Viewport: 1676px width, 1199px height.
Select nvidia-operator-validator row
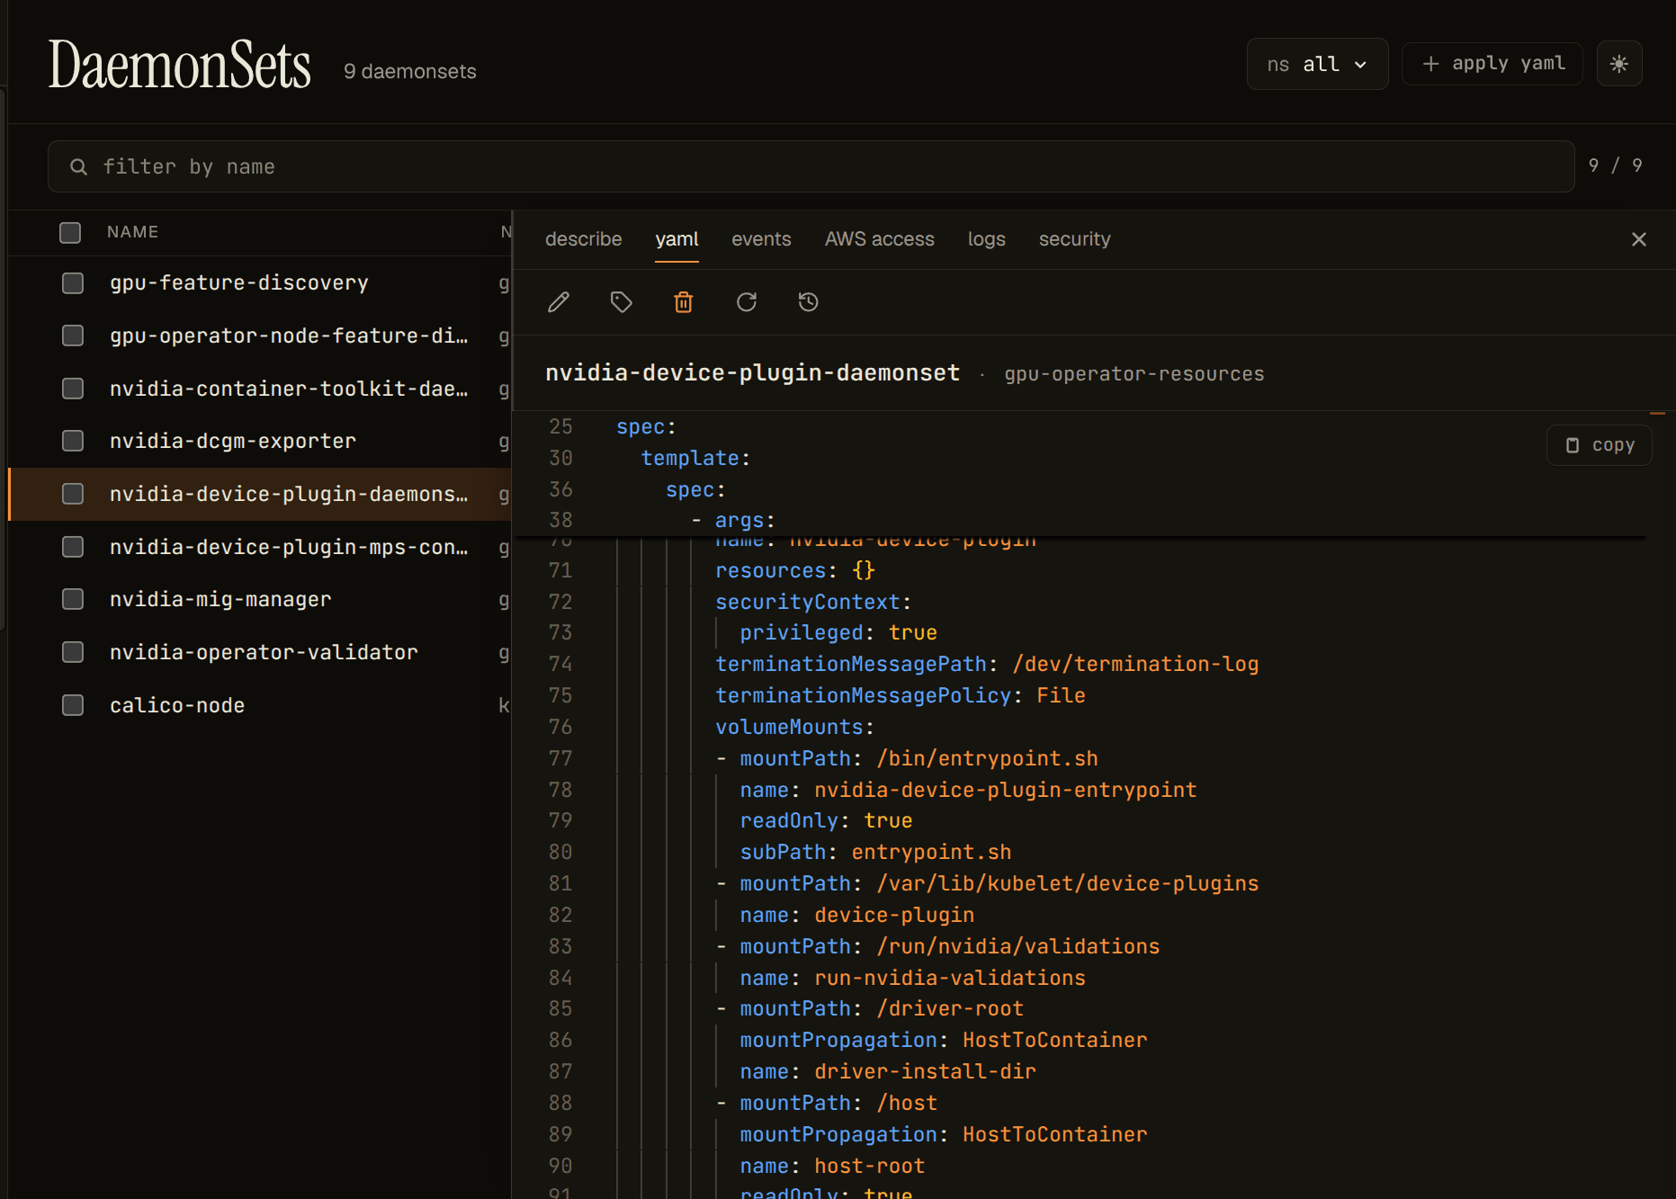point(260,652)
